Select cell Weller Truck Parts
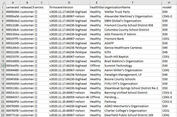This screenshot has height=117, width=177. 133,12
